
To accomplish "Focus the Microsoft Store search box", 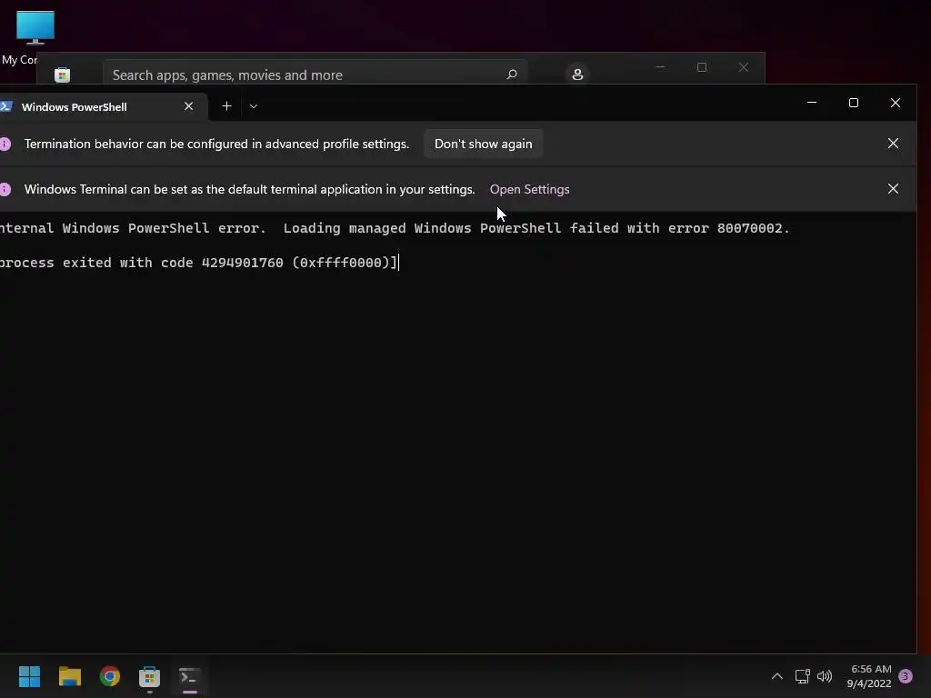I will [x=315, y=75].
